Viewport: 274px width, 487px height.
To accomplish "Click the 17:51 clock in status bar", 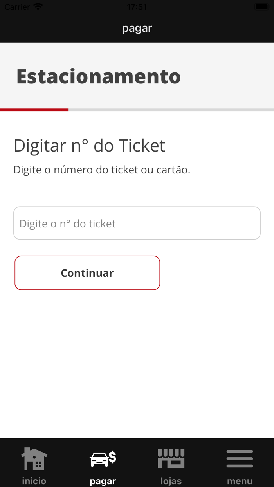I will (x=137, y=7).
